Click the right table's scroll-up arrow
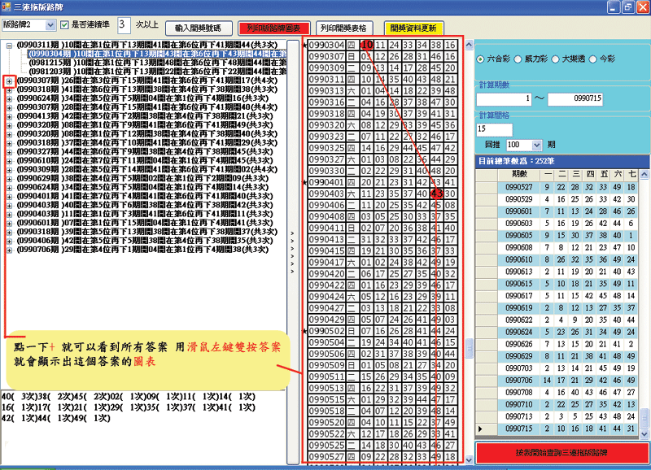The width and height of the screenshot is (651, 470). click(x=644, y=174)
